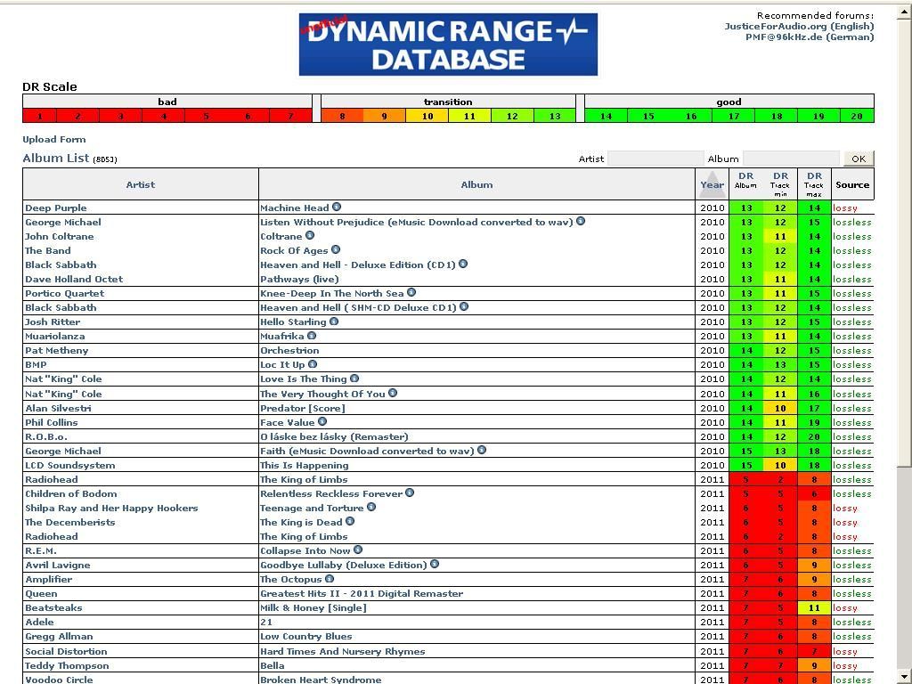912x684 pixels.
Task: Click info icon next to Hello Starling
Action: tap(334, 321)
